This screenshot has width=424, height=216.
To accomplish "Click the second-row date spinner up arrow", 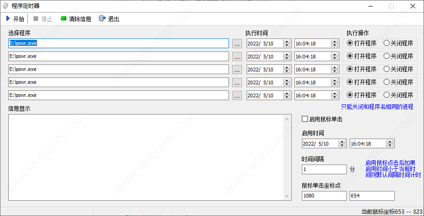I will [287, 54].
